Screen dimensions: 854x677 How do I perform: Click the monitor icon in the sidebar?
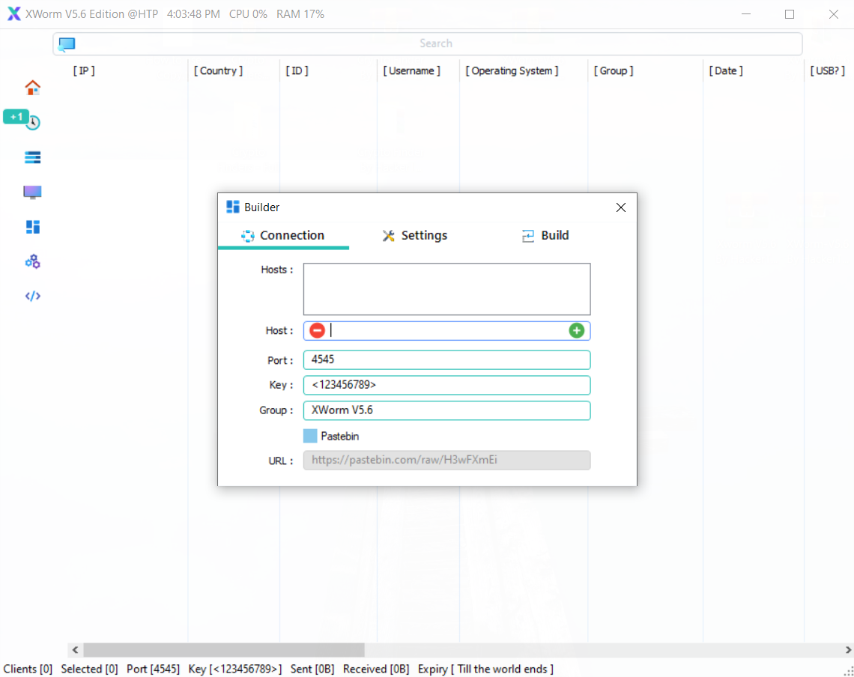pyautogui.click(x=32, y=192)
